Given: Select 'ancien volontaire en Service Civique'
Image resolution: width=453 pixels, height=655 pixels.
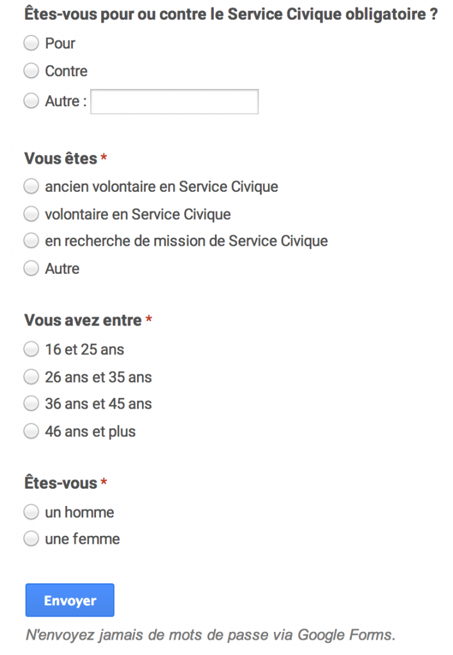Looking at the screenshot, I should (x=31, y=187).
